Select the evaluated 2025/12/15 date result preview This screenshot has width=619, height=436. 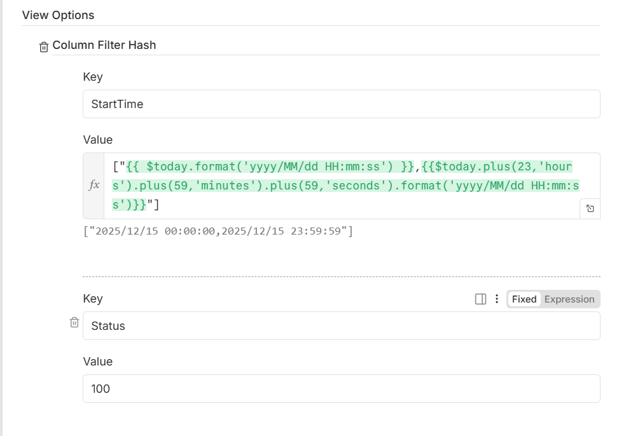[x=218, y=231]
